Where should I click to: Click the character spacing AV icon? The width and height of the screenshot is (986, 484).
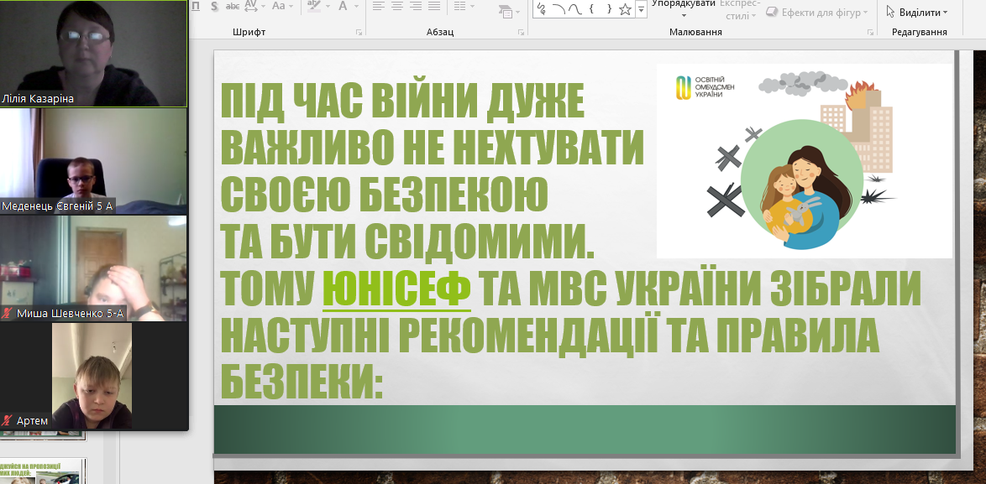click(250, 6)
